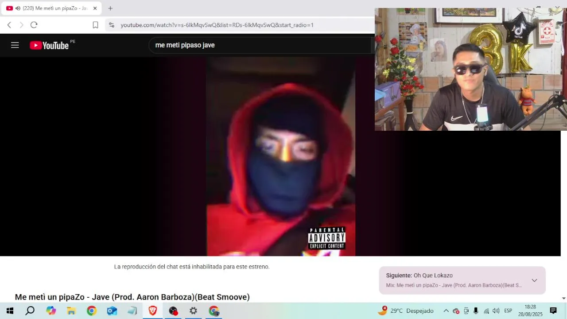Open second Chrome profile icon on taskbar
This screenshot has height=319, width=567.
pos(214,311)
